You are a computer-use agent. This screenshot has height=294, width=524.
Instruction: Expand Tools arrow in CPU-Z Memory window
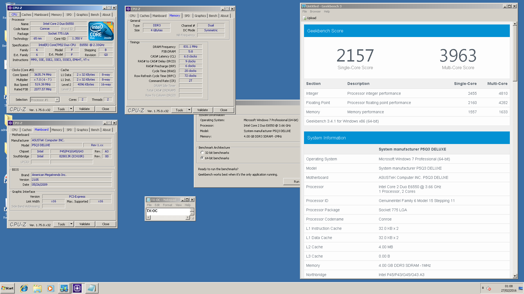point(189,110)
